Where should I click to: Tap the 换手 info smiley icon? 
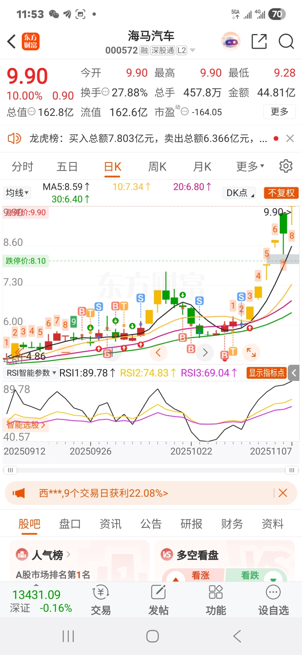pos(106,92)
